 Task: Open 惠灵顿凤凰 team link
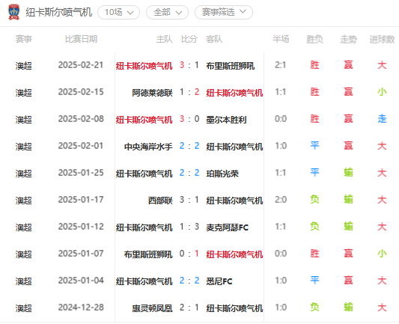pos(152,308)
